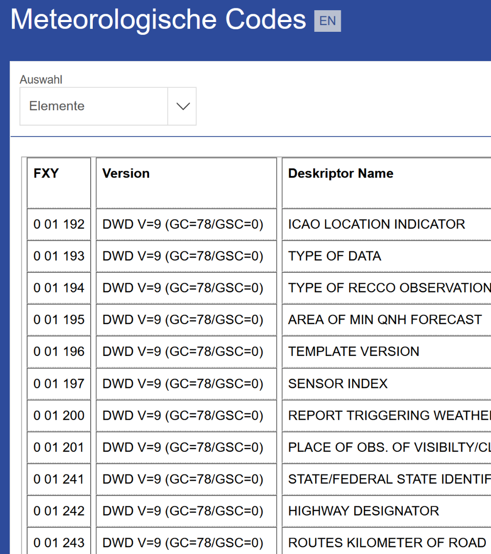491x554 pixels.
Task: Select the FXY cell 0 01 241
Action: [59, 479]
